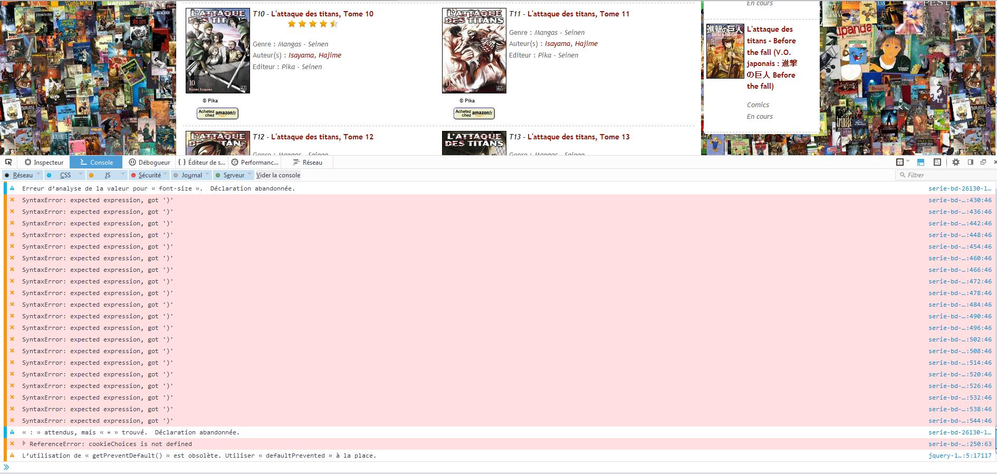Open the Serveur filter dropdown arrow
997x474 pixels.
tap(250, 175)
